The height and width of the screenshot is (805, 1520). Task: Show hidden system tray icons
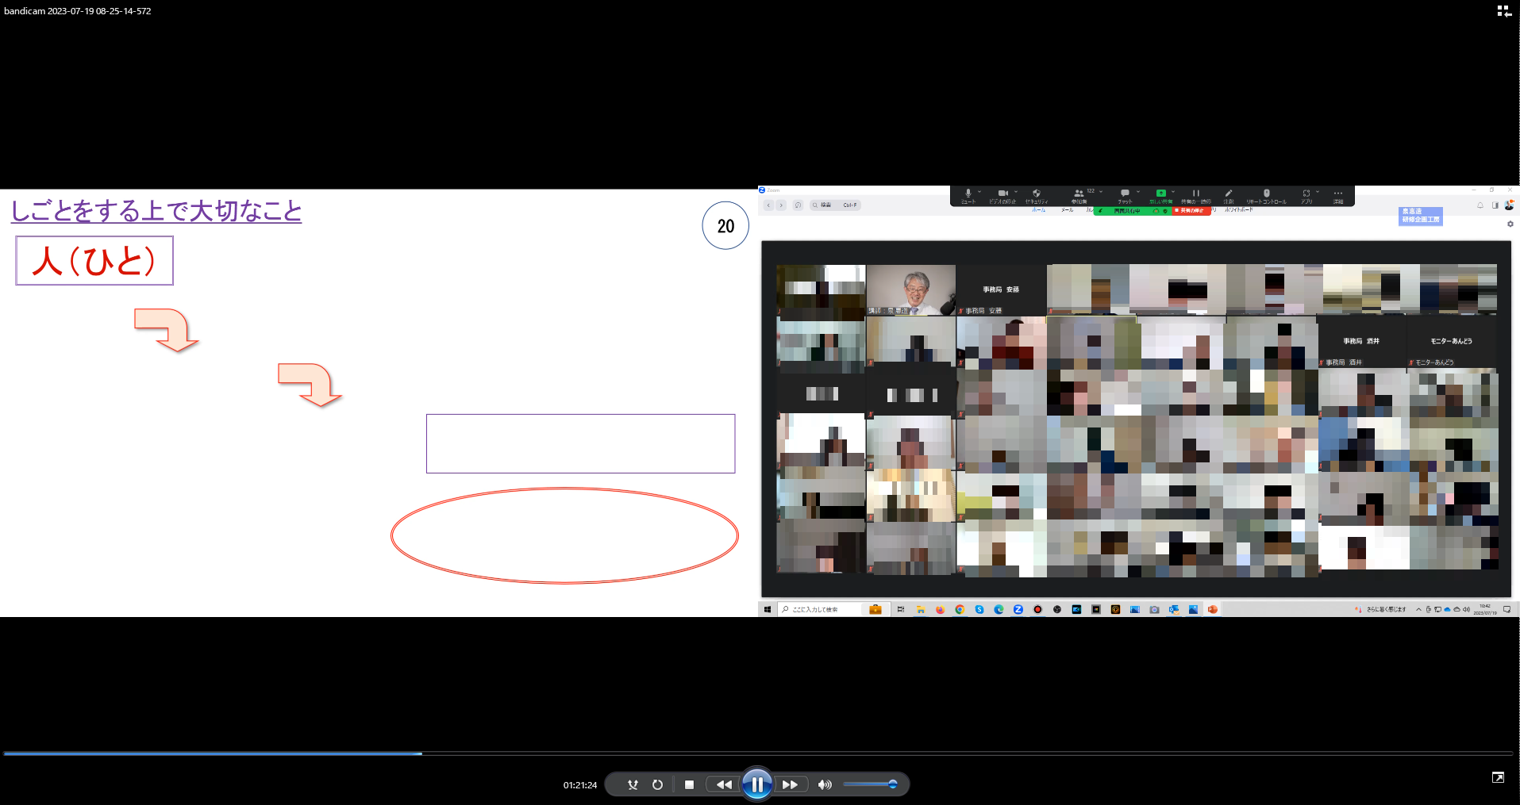click(x=1418, y=609)
